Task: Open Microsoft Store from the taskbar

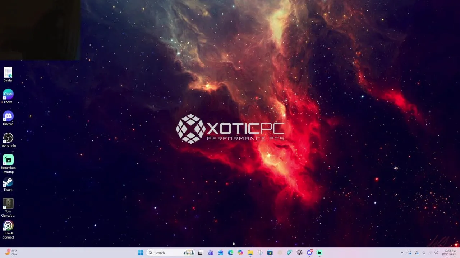Action: (x=270, y=253)
